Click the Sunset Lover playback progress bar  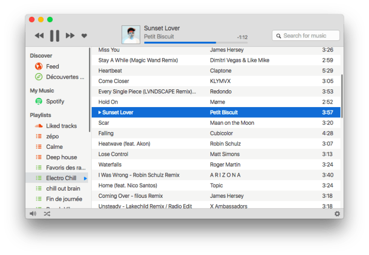pos(196,43)
